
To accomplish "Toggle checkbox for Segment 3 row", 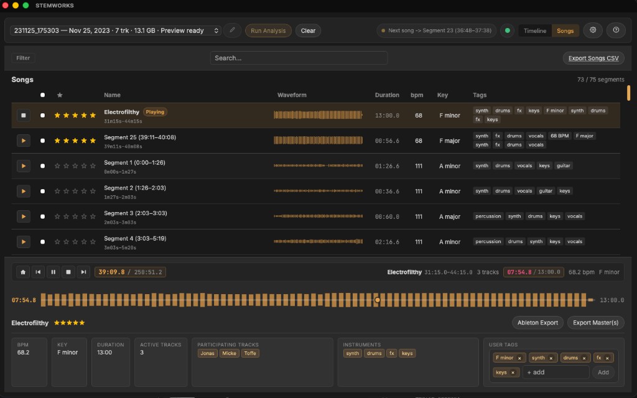I will click(x=43, y=216).
